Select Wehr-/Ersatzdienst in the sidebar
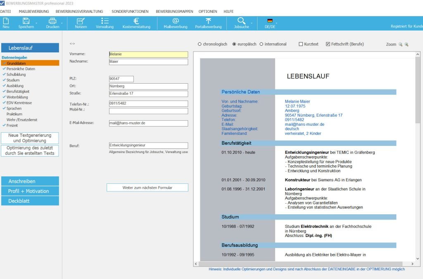This screenshot has width=423, height=279. click(x=22, y=120)
